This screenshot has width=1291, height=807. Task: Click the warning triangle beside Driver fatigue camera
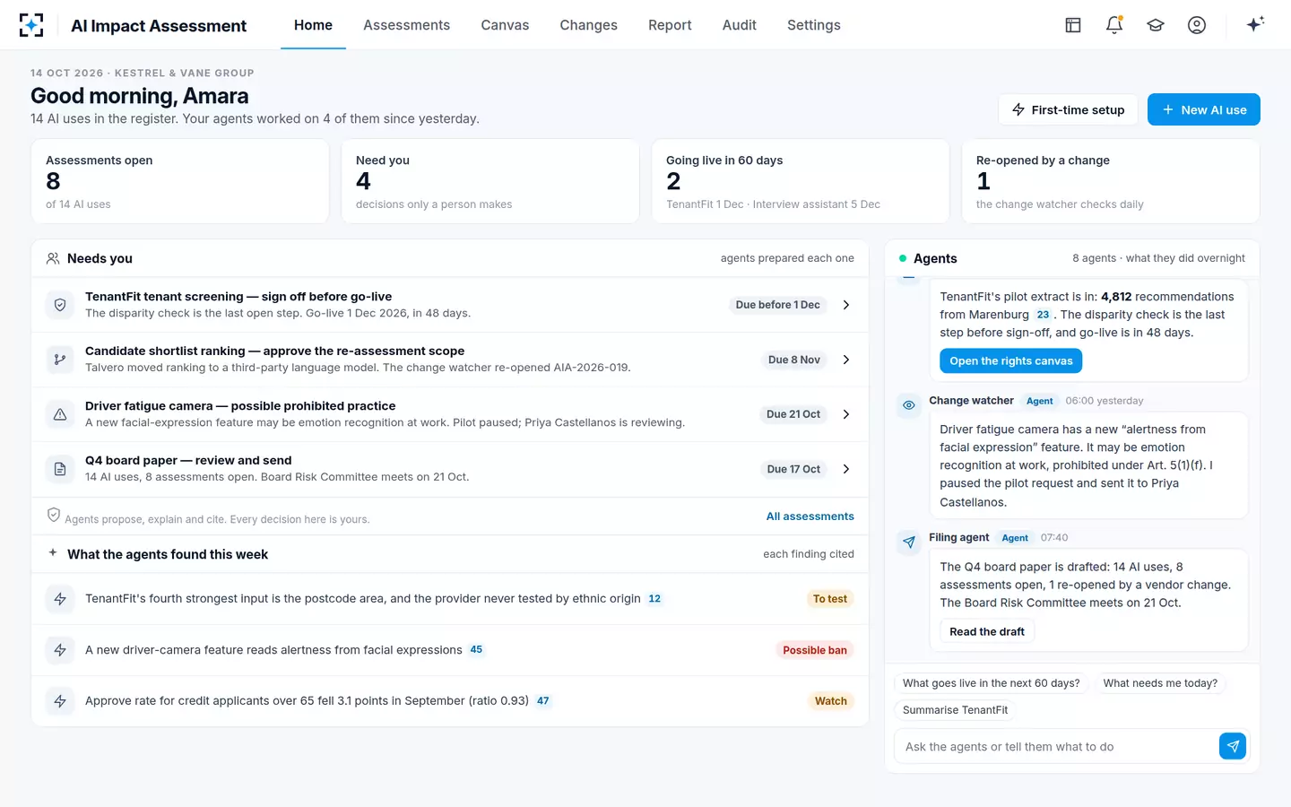pos(60,414)
